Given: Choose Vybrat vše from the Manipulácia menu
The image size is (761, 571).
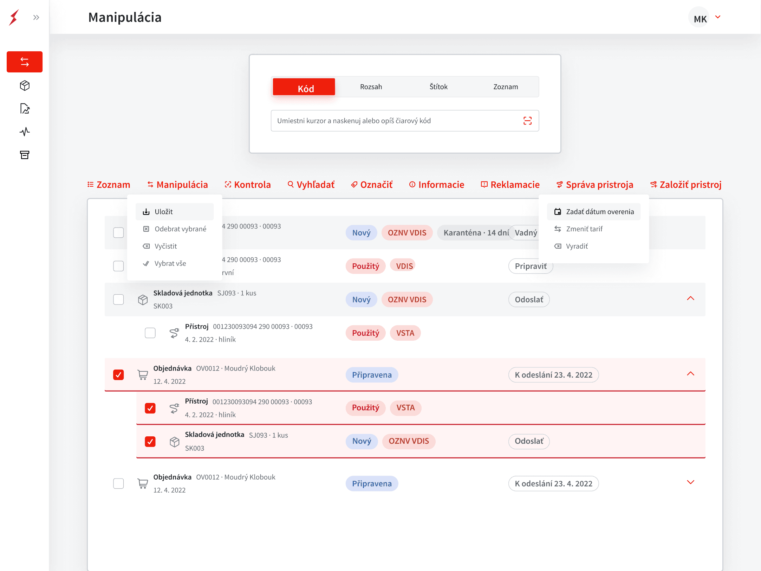Looking at the screenshot, I should [170, 263].
